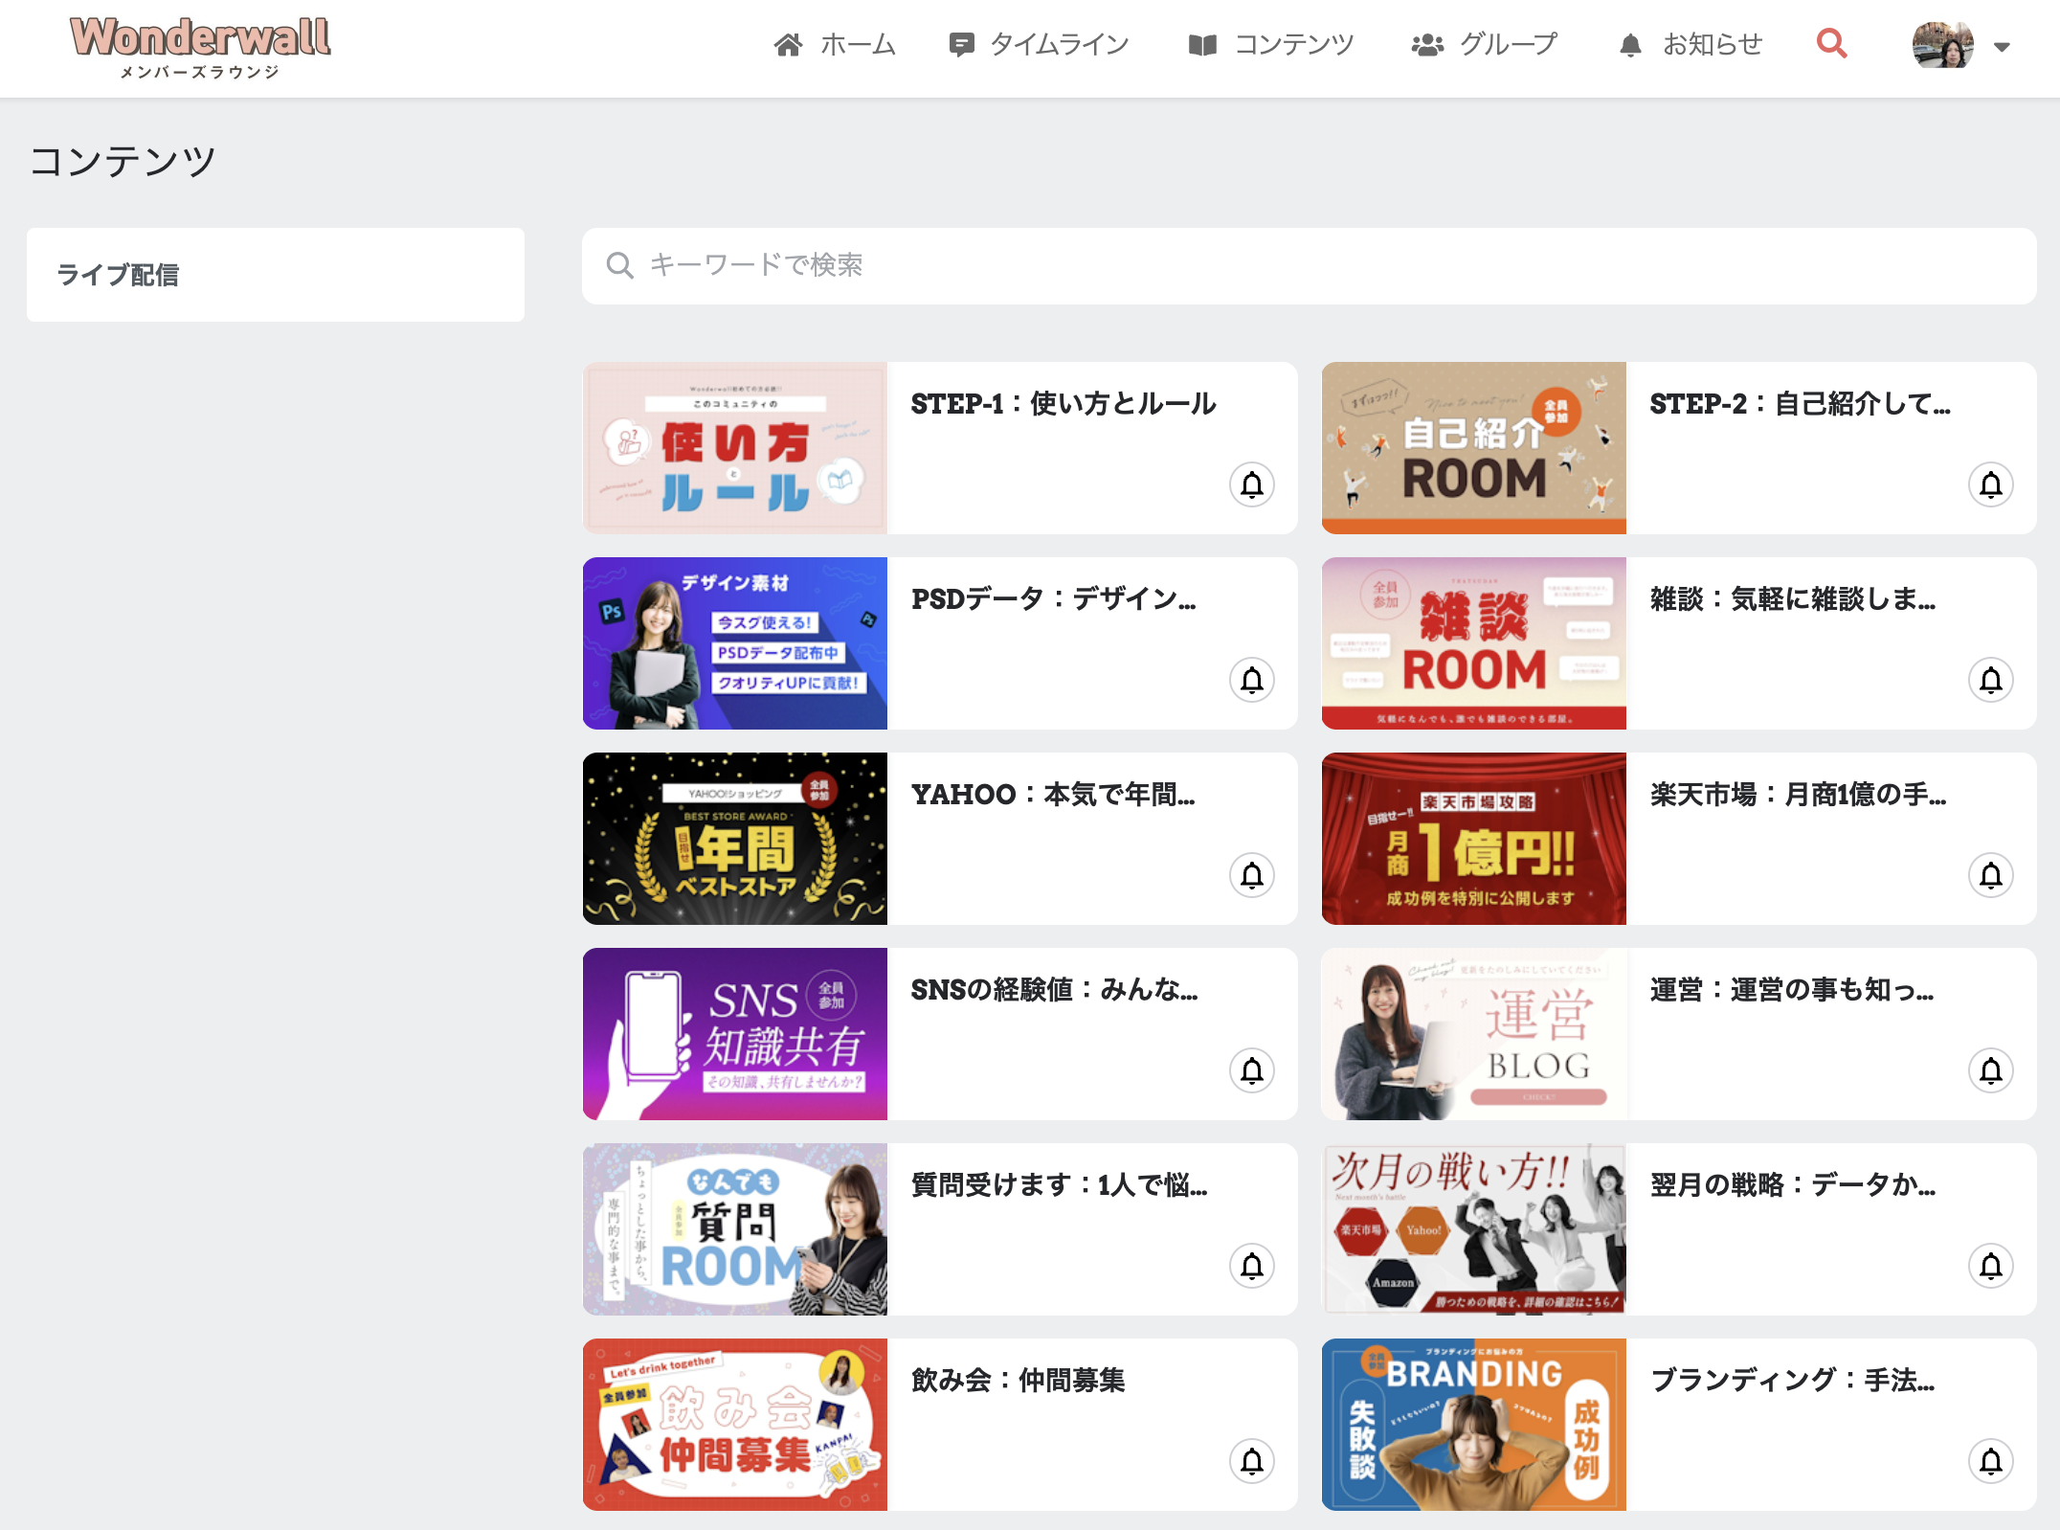Open お知らせ notifications in header
Screen dimensions: 2060x1530
pyautogui.click(x=1691, y=45)
